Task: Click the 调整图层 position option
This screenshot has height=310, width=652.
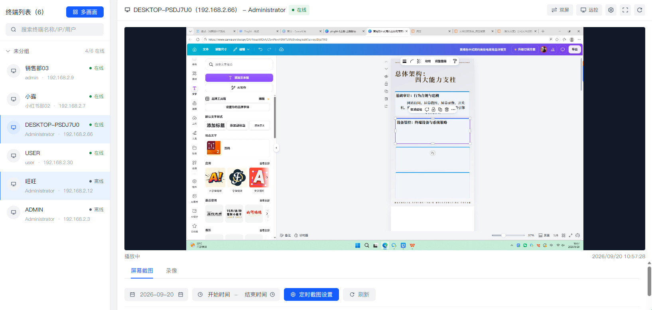Action: [441, 61]
